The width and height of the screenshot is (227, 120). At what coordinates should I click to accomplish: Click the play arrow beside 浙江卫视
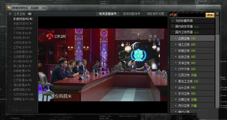(176, 45)
